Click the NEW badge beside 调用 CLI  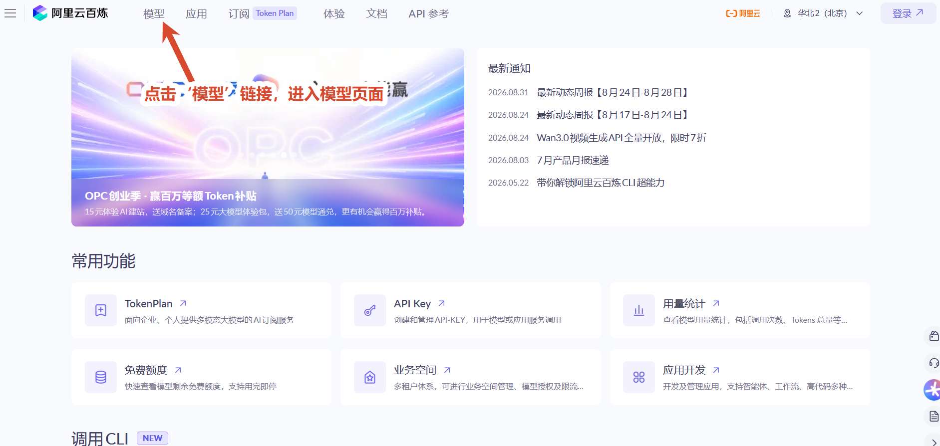click(152, 438)
